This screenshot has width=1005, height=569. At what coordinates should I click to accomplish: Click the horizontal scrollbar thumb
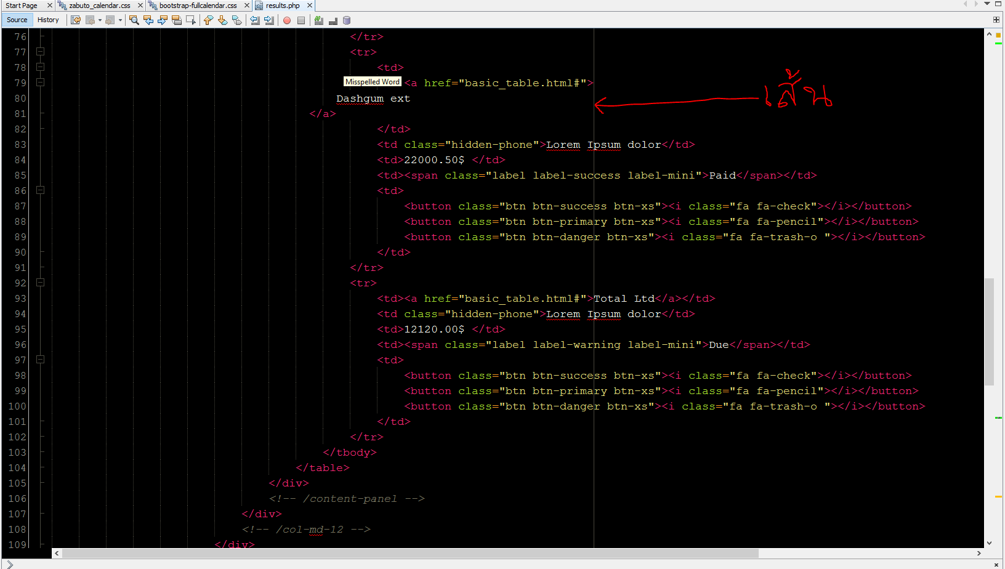tap(410, 553)
